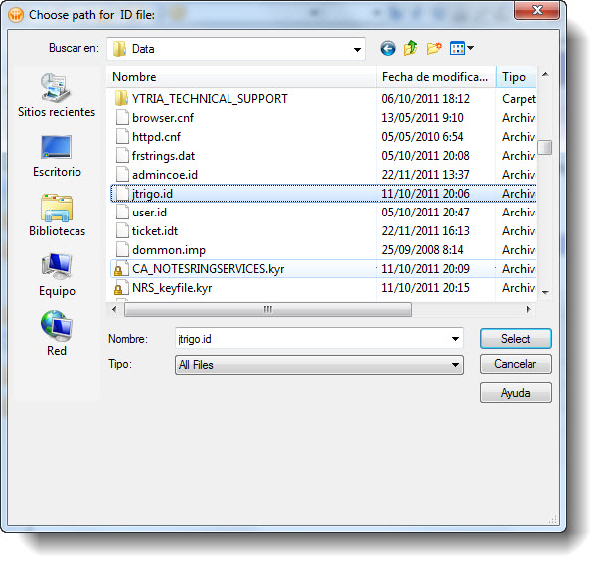
Task: Open Equipo in places bar
Action: pos(57,274)
